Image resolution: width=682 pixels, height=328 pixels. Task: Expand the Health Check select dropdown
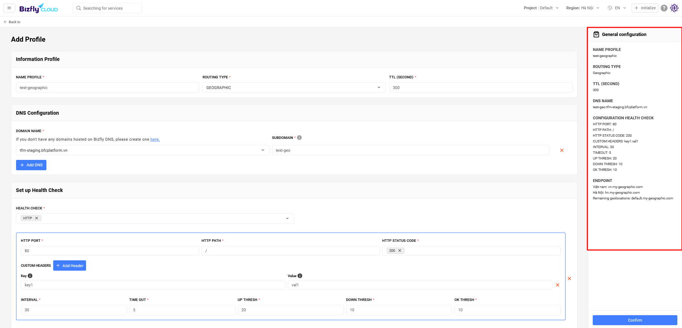(155, 218)
